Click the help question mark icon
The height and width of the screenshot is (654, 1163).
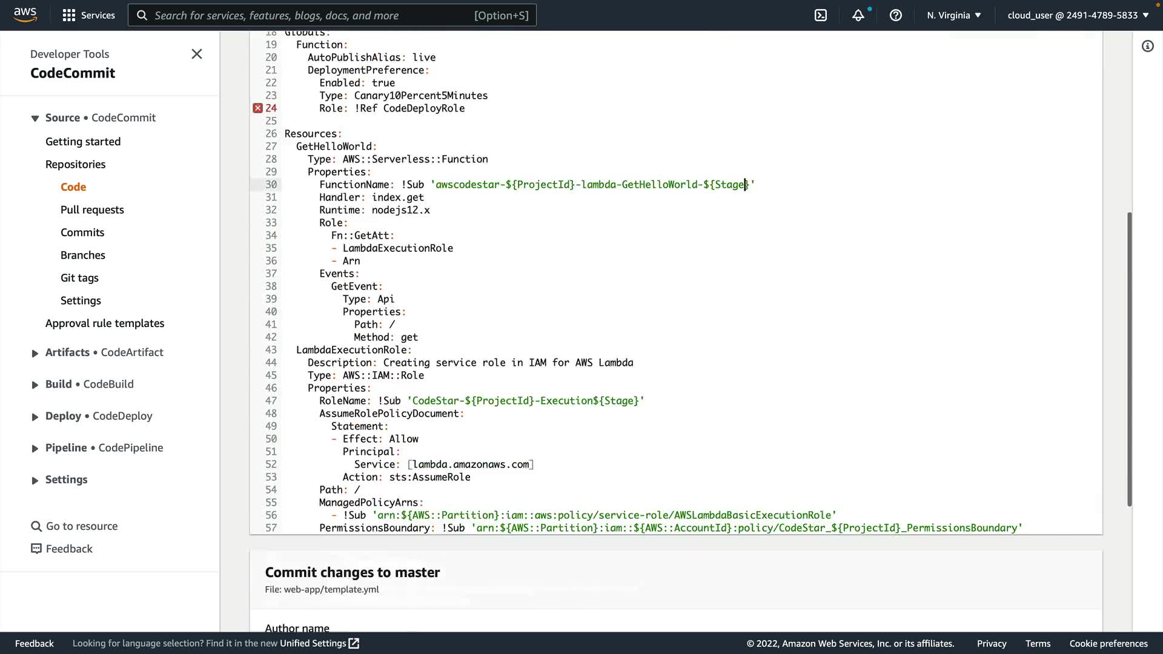click(895, 15)
